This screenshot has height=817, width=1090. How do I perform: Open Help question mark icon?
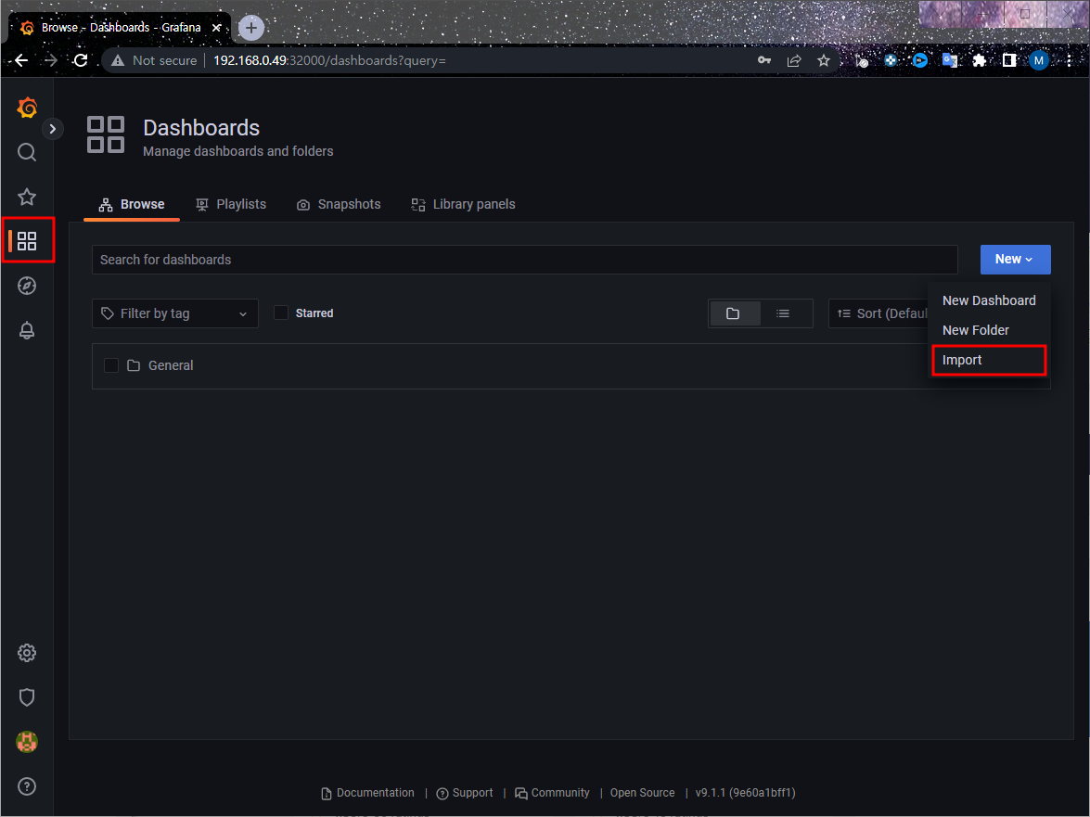coord(27,786)
